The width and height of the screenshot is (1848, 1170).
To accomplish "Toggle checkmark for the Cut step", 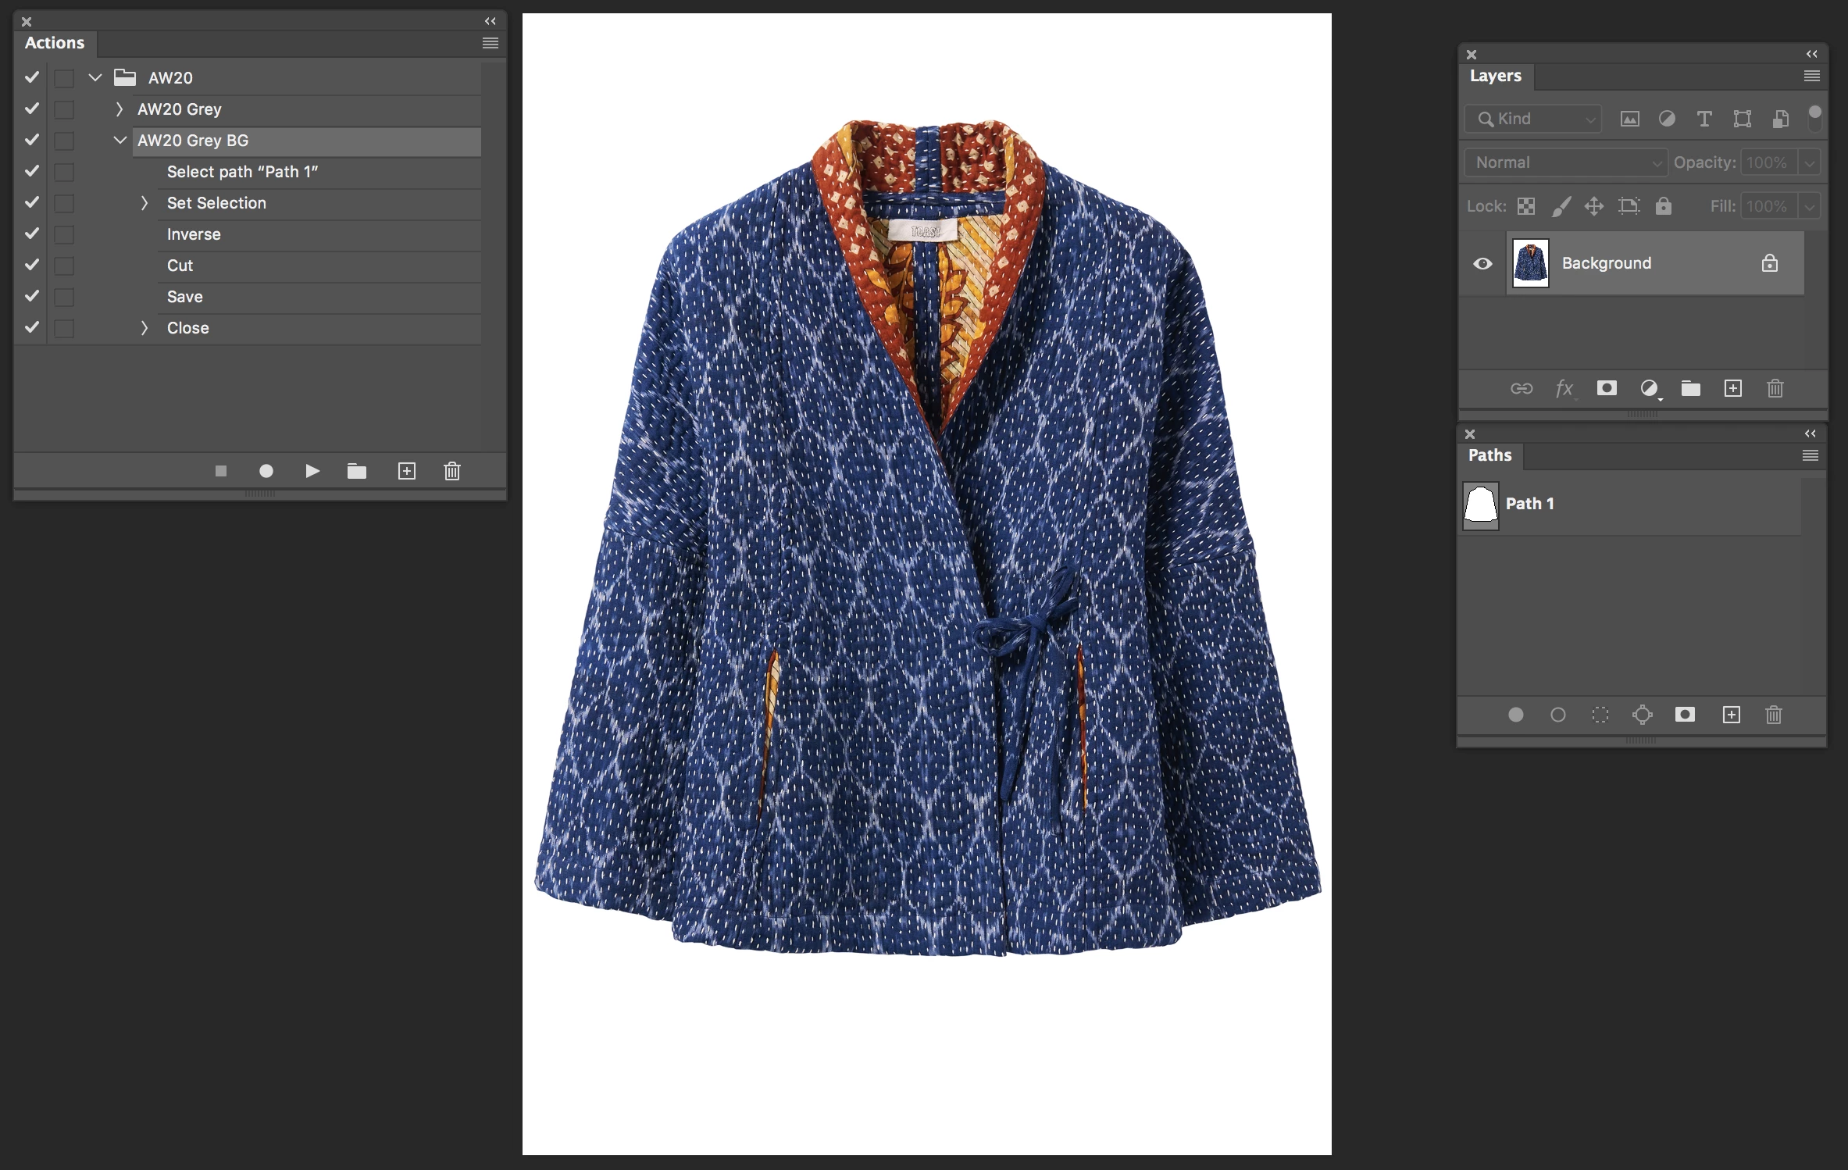I will 32,265.
